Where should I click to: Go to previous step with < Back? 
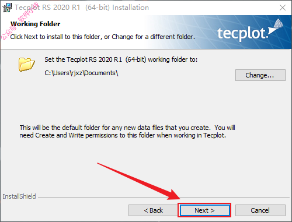point(153,210)
